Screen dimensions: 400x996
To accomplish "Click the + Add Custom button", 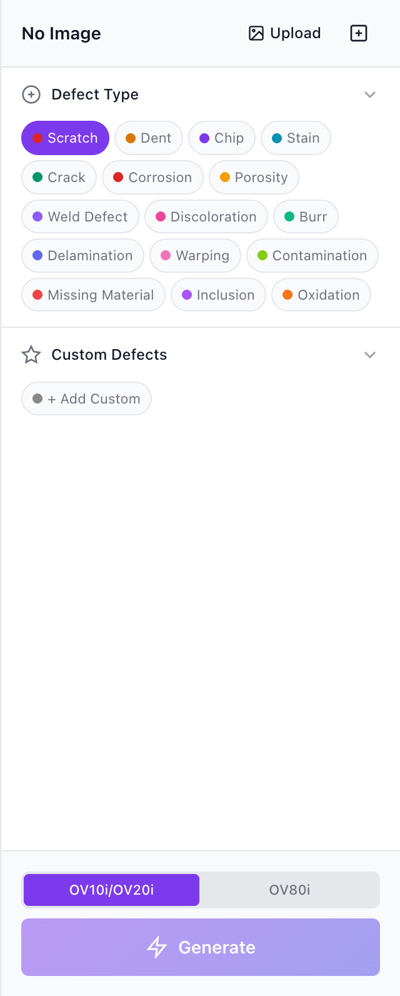I will 86,399.
